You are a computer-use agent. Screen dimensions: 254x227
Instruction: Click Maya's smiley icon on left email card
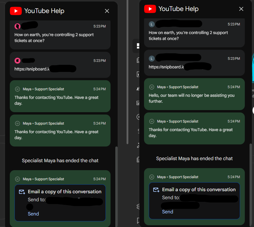[17, 179]
